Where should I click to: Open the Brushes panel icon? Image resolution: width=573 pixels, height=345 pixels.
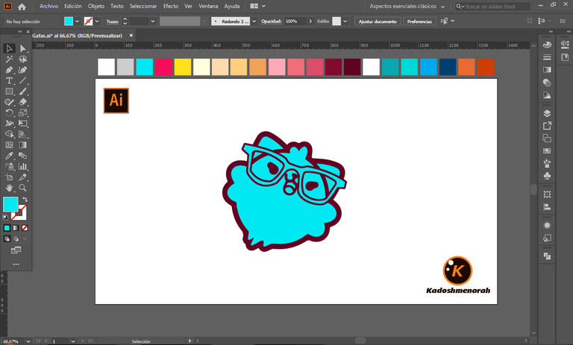tap(547, 163)
